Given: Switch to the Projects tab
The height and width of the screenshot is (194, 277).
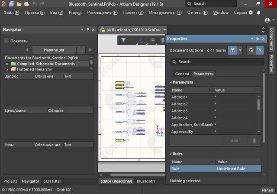Looking at the screenshot, I should [x=10, y=181].
